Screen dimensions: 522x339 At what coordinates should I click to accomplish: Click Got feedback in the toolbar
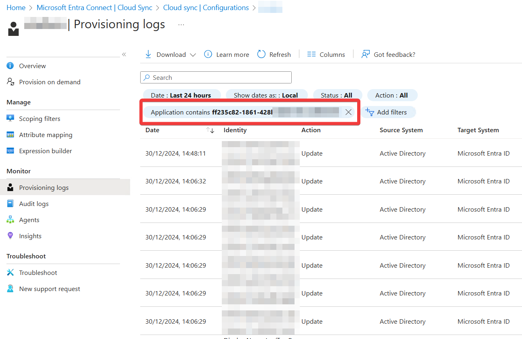pos(388,54)
